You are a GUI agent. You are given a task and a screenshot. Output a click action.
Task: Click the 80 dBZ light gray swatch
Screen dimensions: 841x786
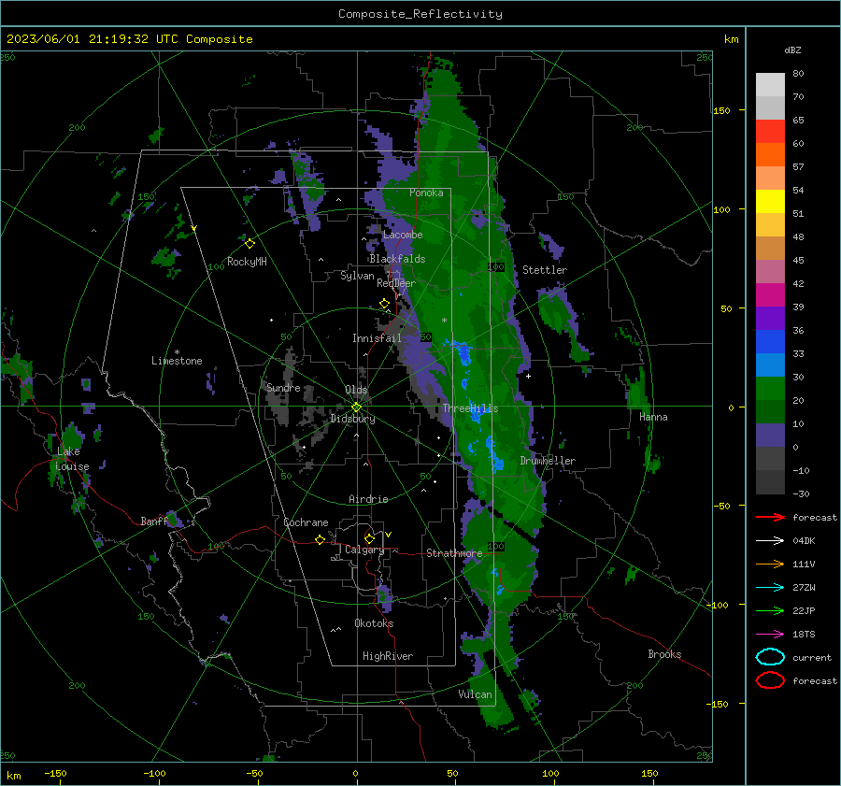pos(770,84)
